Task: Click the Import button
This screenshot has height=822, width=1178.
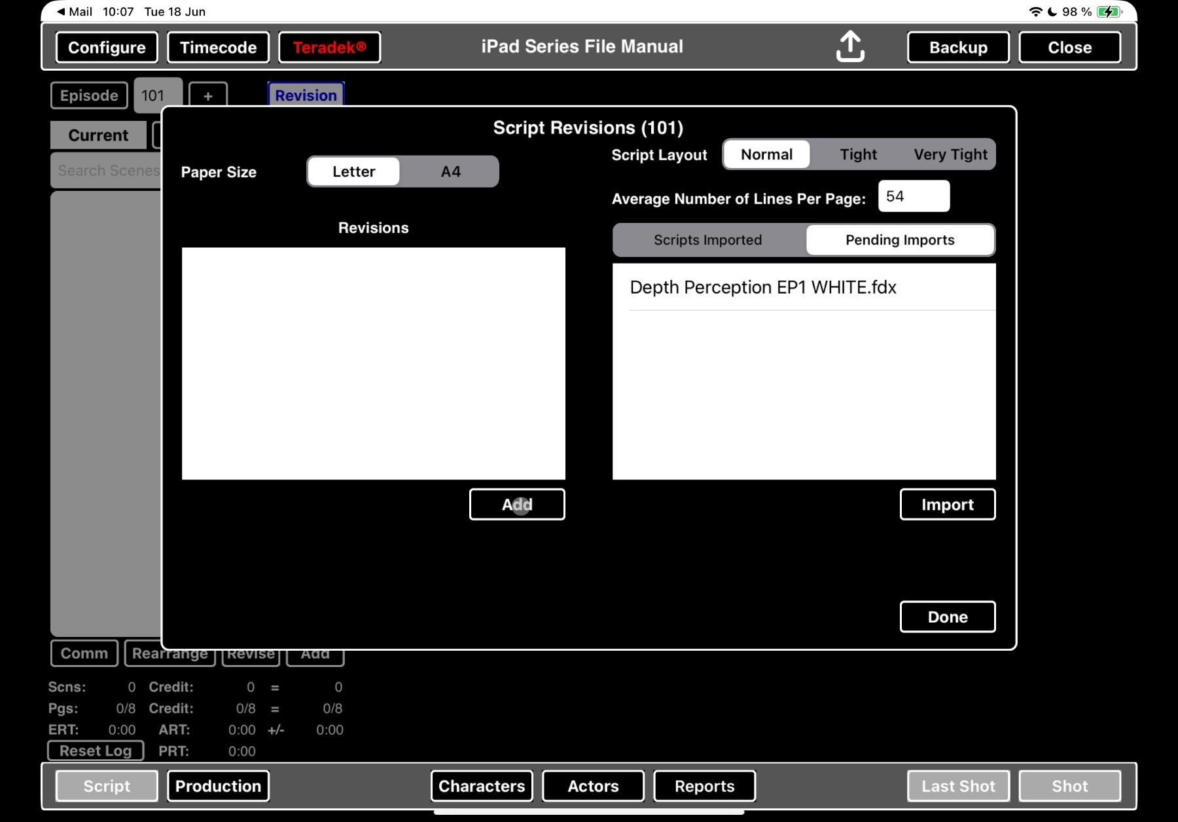Action: pos(948,504)
